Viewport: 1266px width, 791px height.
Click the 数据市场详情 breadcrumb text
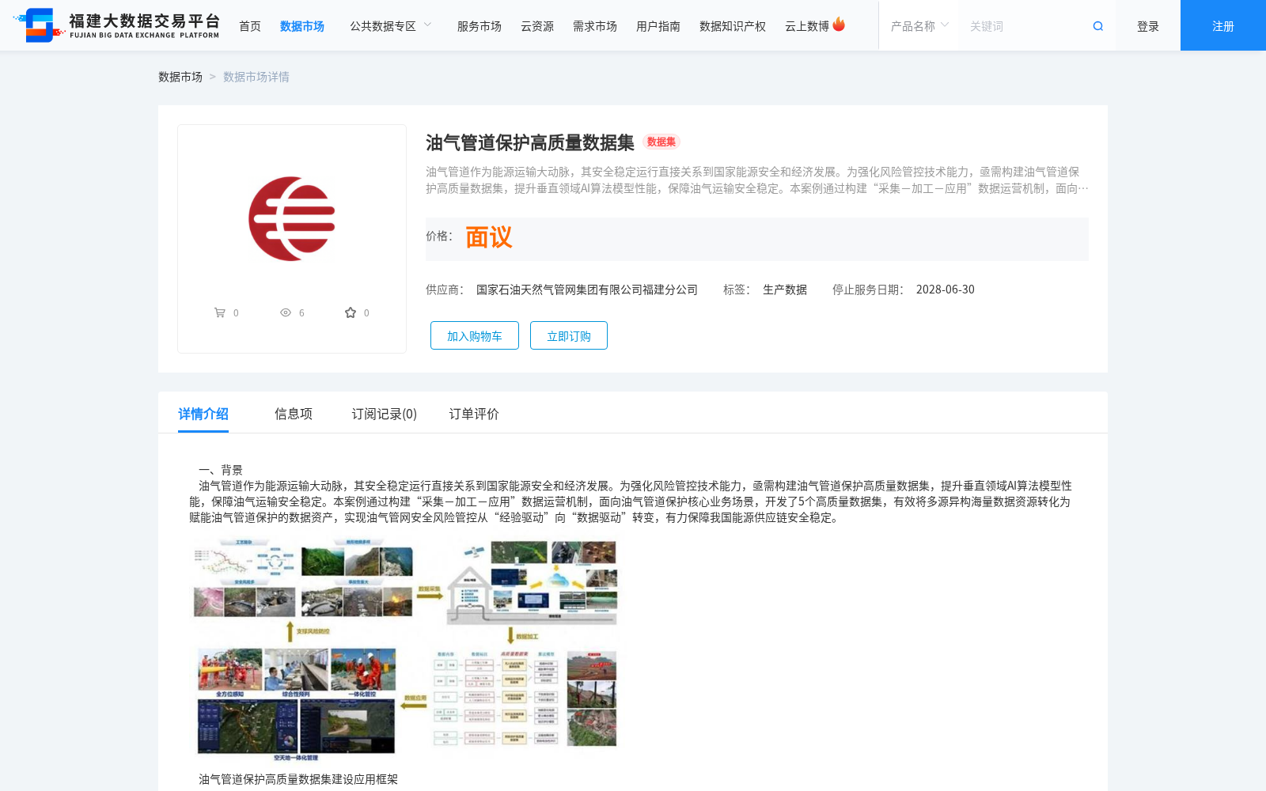256,77
